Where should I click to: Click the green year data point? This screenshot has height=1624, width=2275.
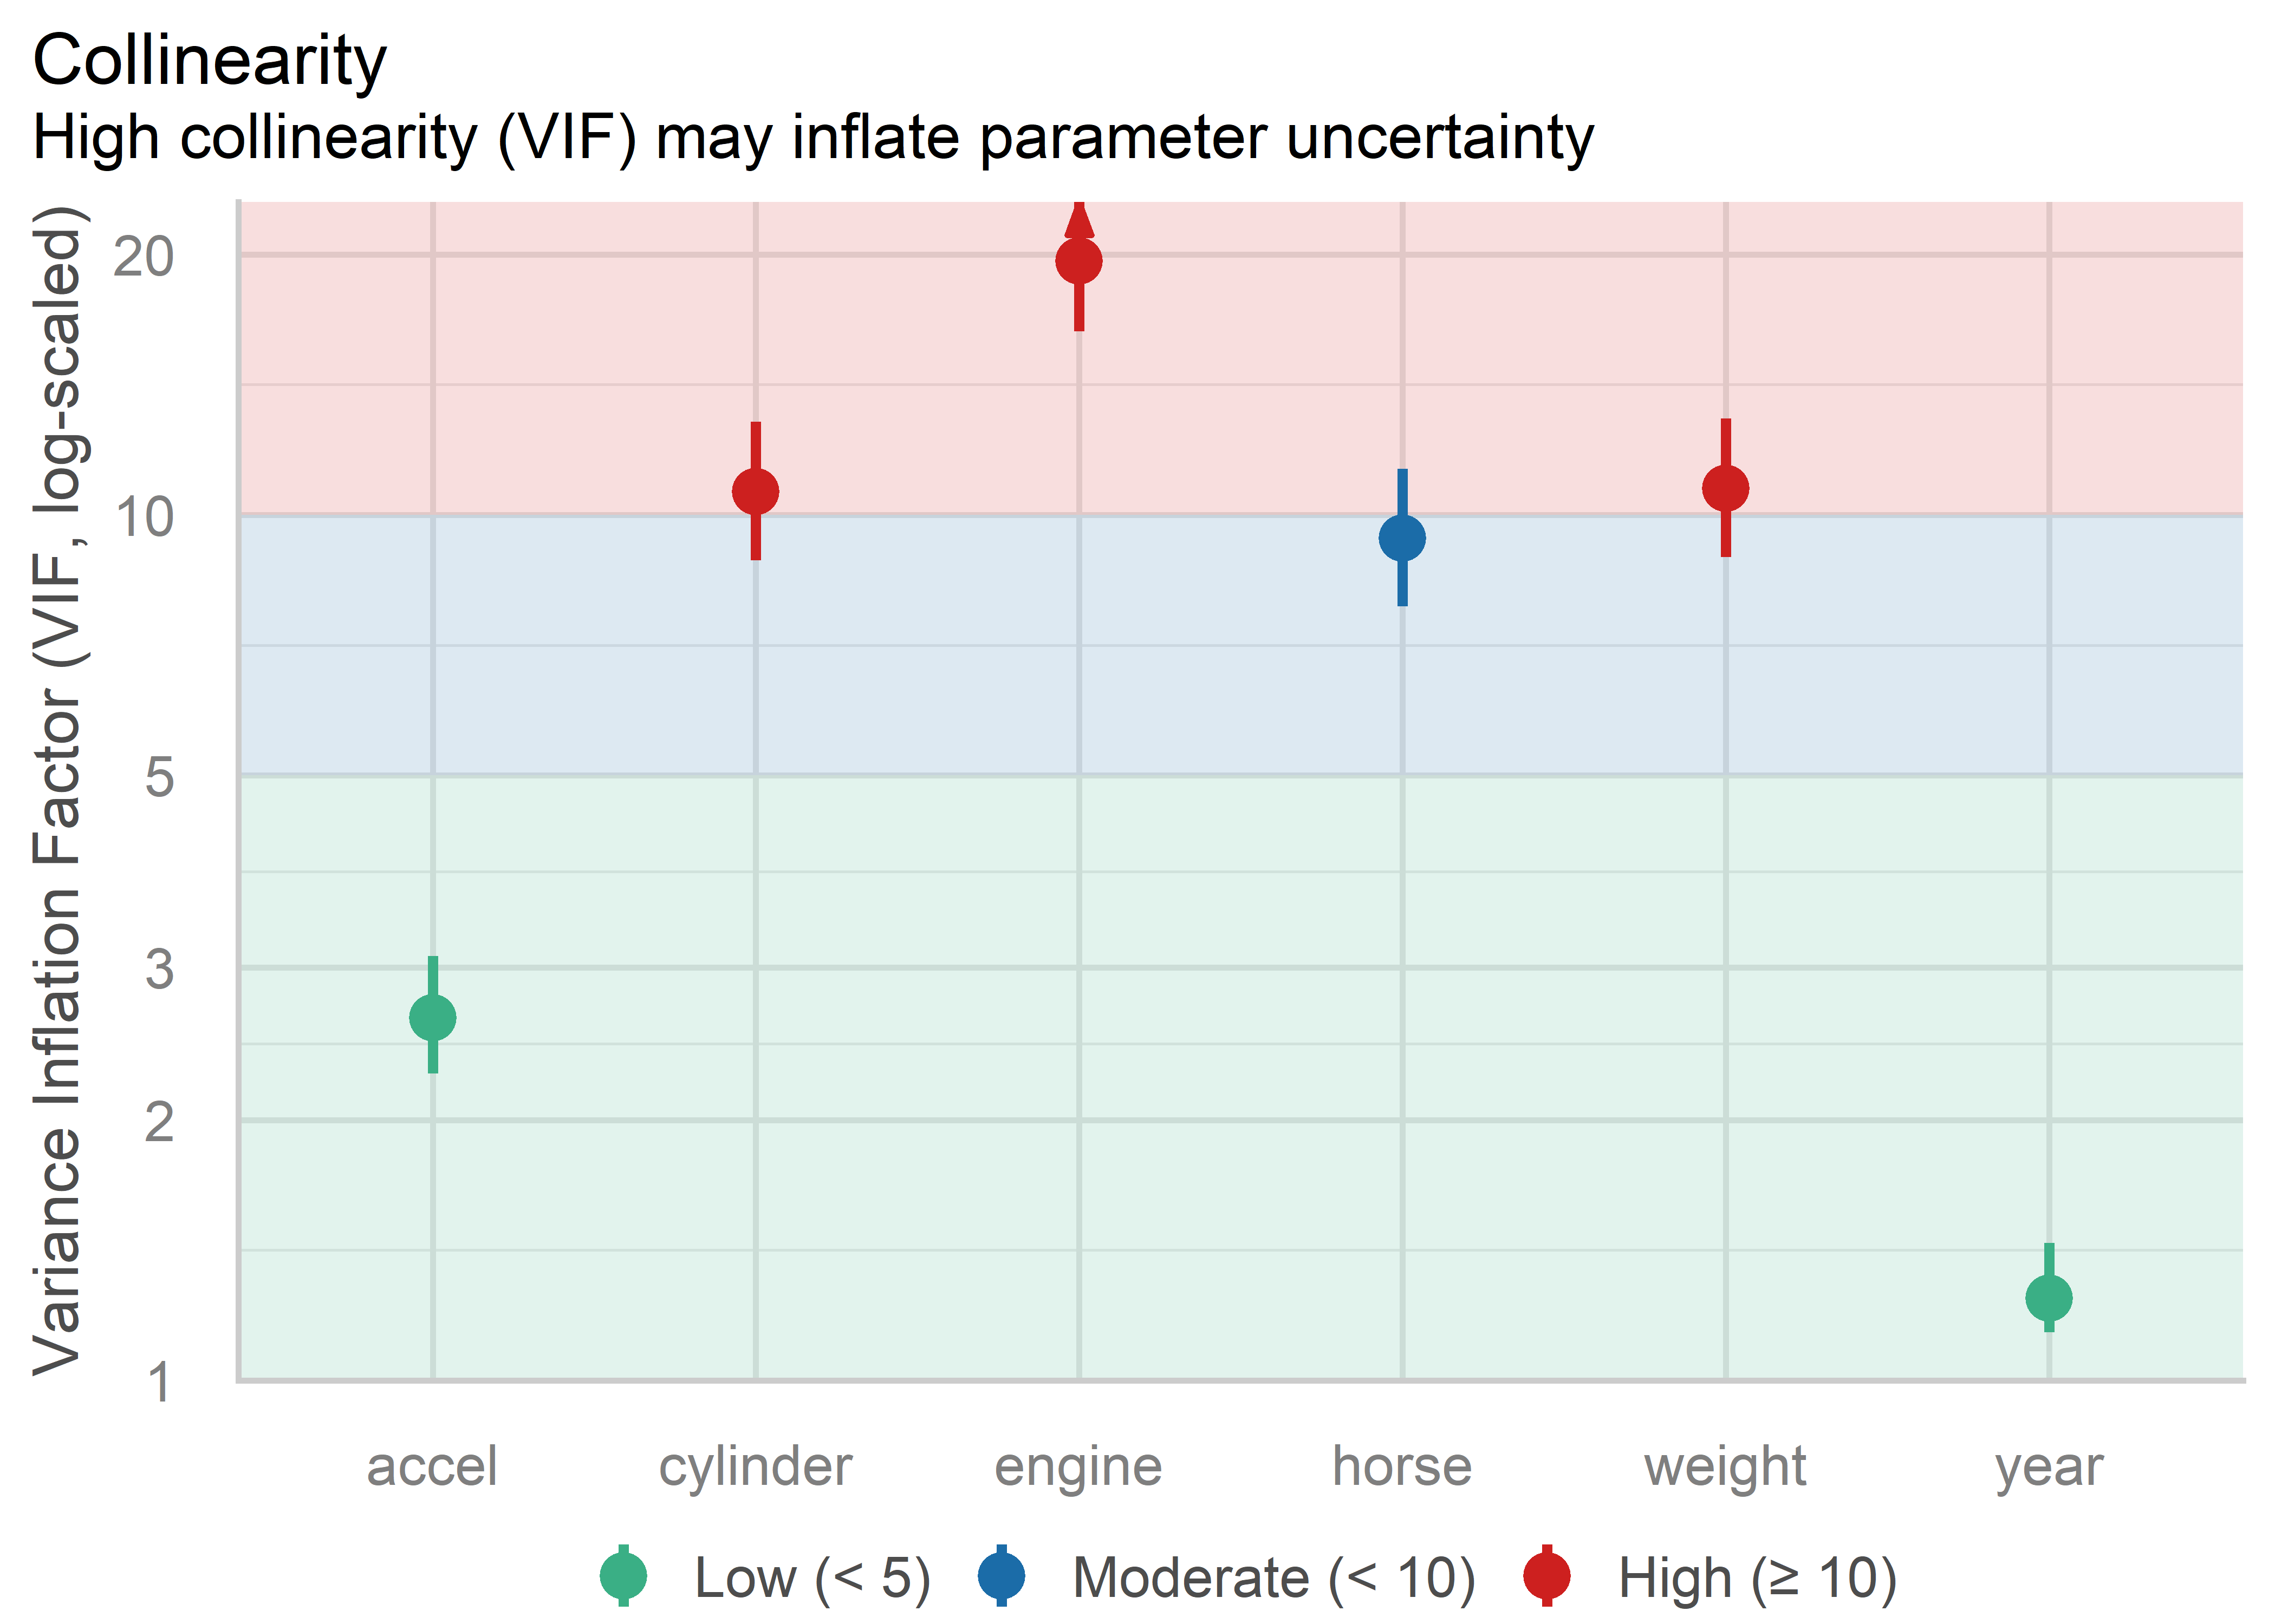[x=2048, y=1298]
